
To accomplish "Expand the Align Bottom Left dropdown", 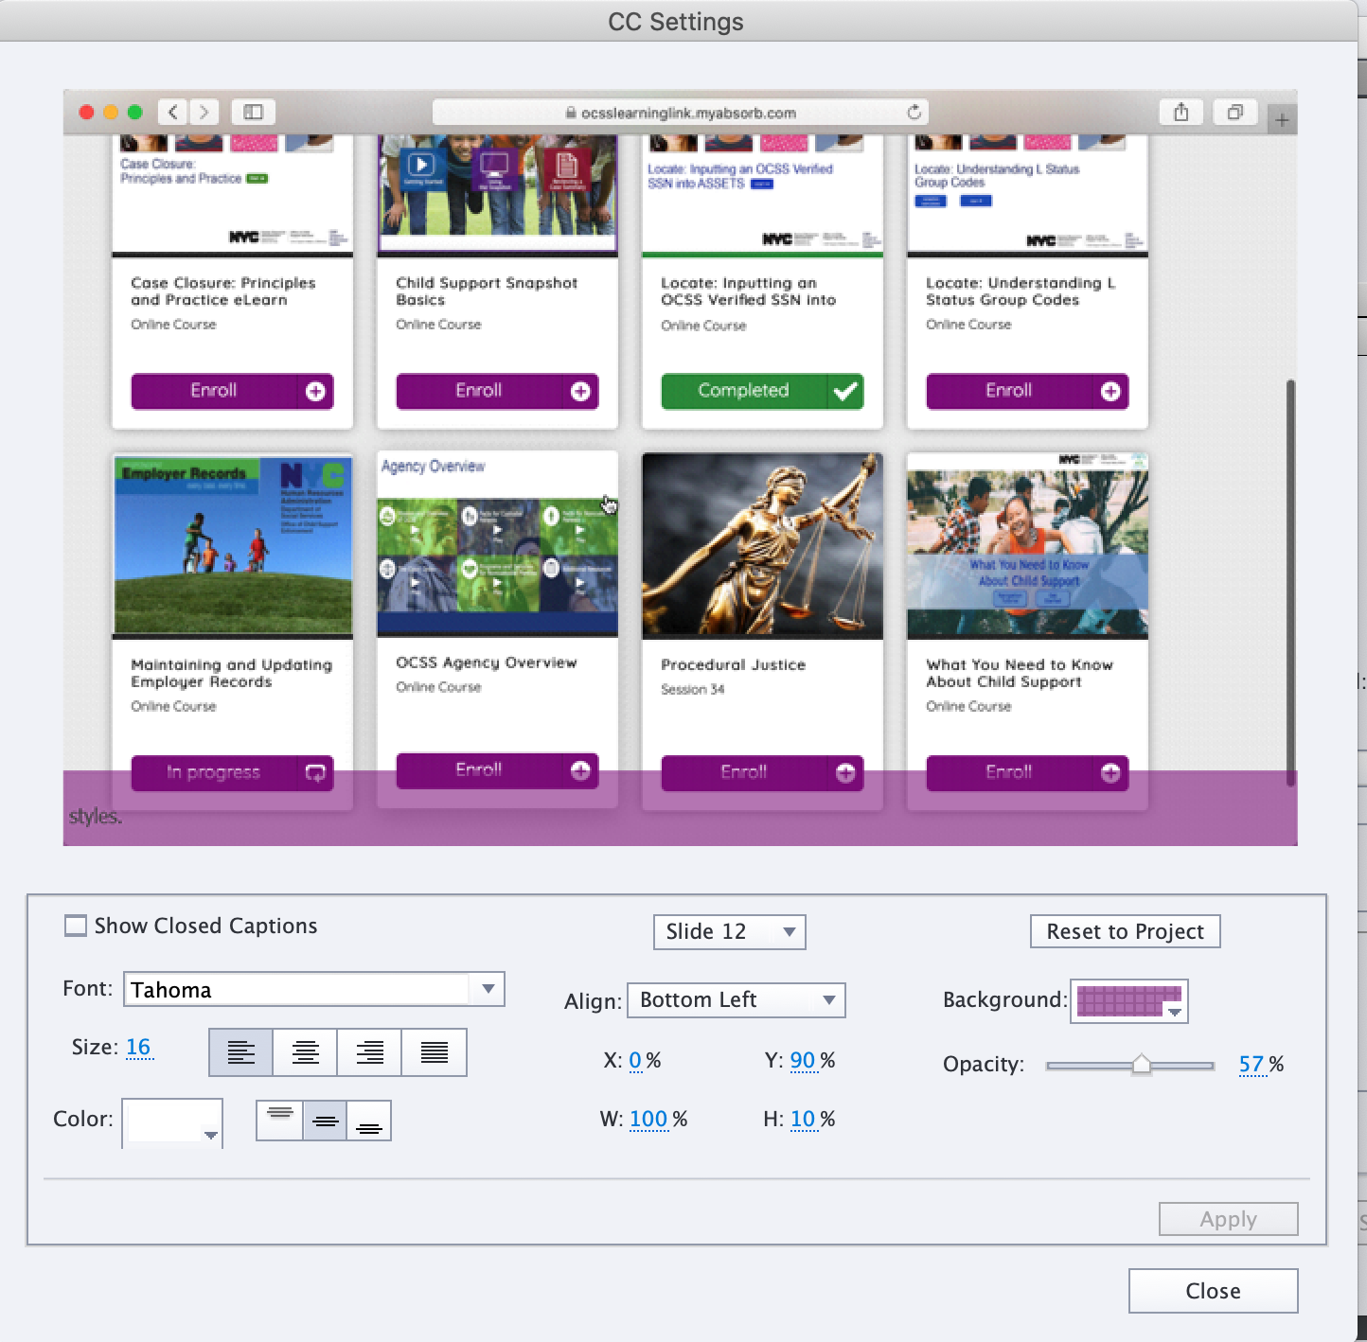I will pyautogui.click(x=736, y=1000).
